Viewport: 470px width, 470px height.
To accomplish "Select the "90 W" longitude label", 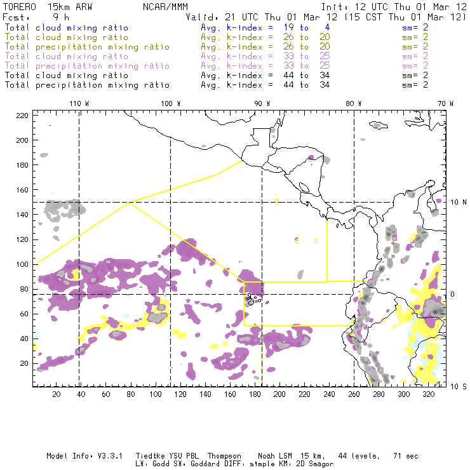I will (262, 104).
